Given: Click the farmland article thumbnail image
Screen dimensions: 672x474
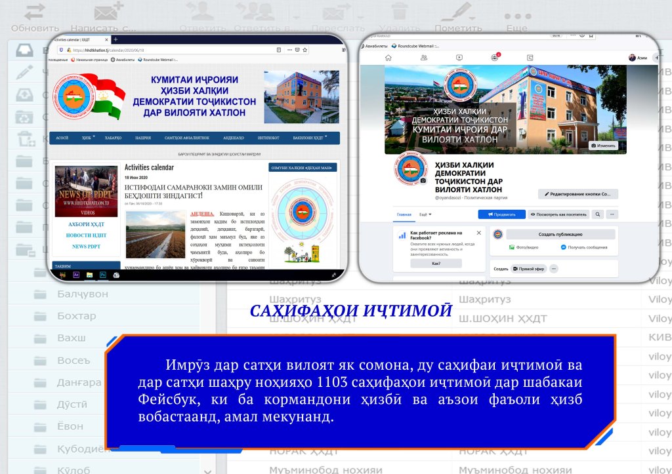Looking at the screenshot, I should (155, 234).
